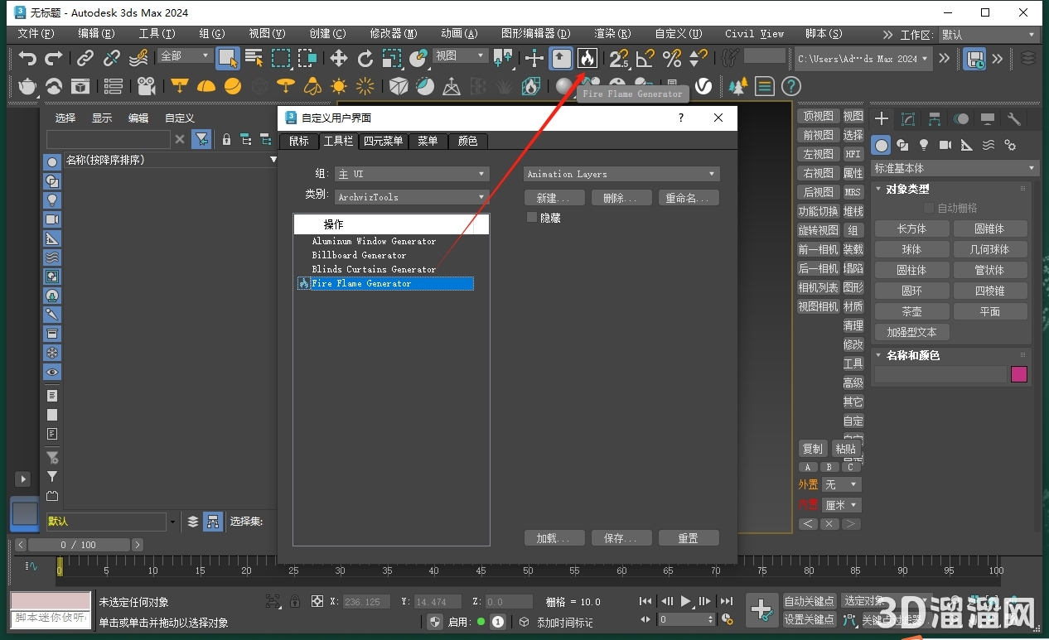Collapse the 对象类型 rollout
This screenshot has width=1049, height=640.
(907, 189)
